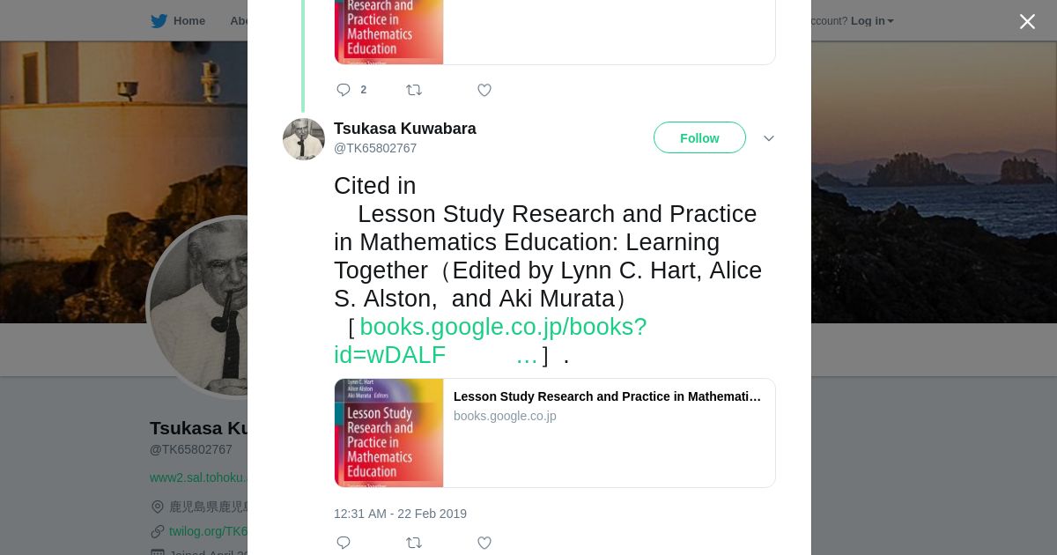Like the upper tweet in thread
This screenshot has width=1057, height=555.
[484, 90]
